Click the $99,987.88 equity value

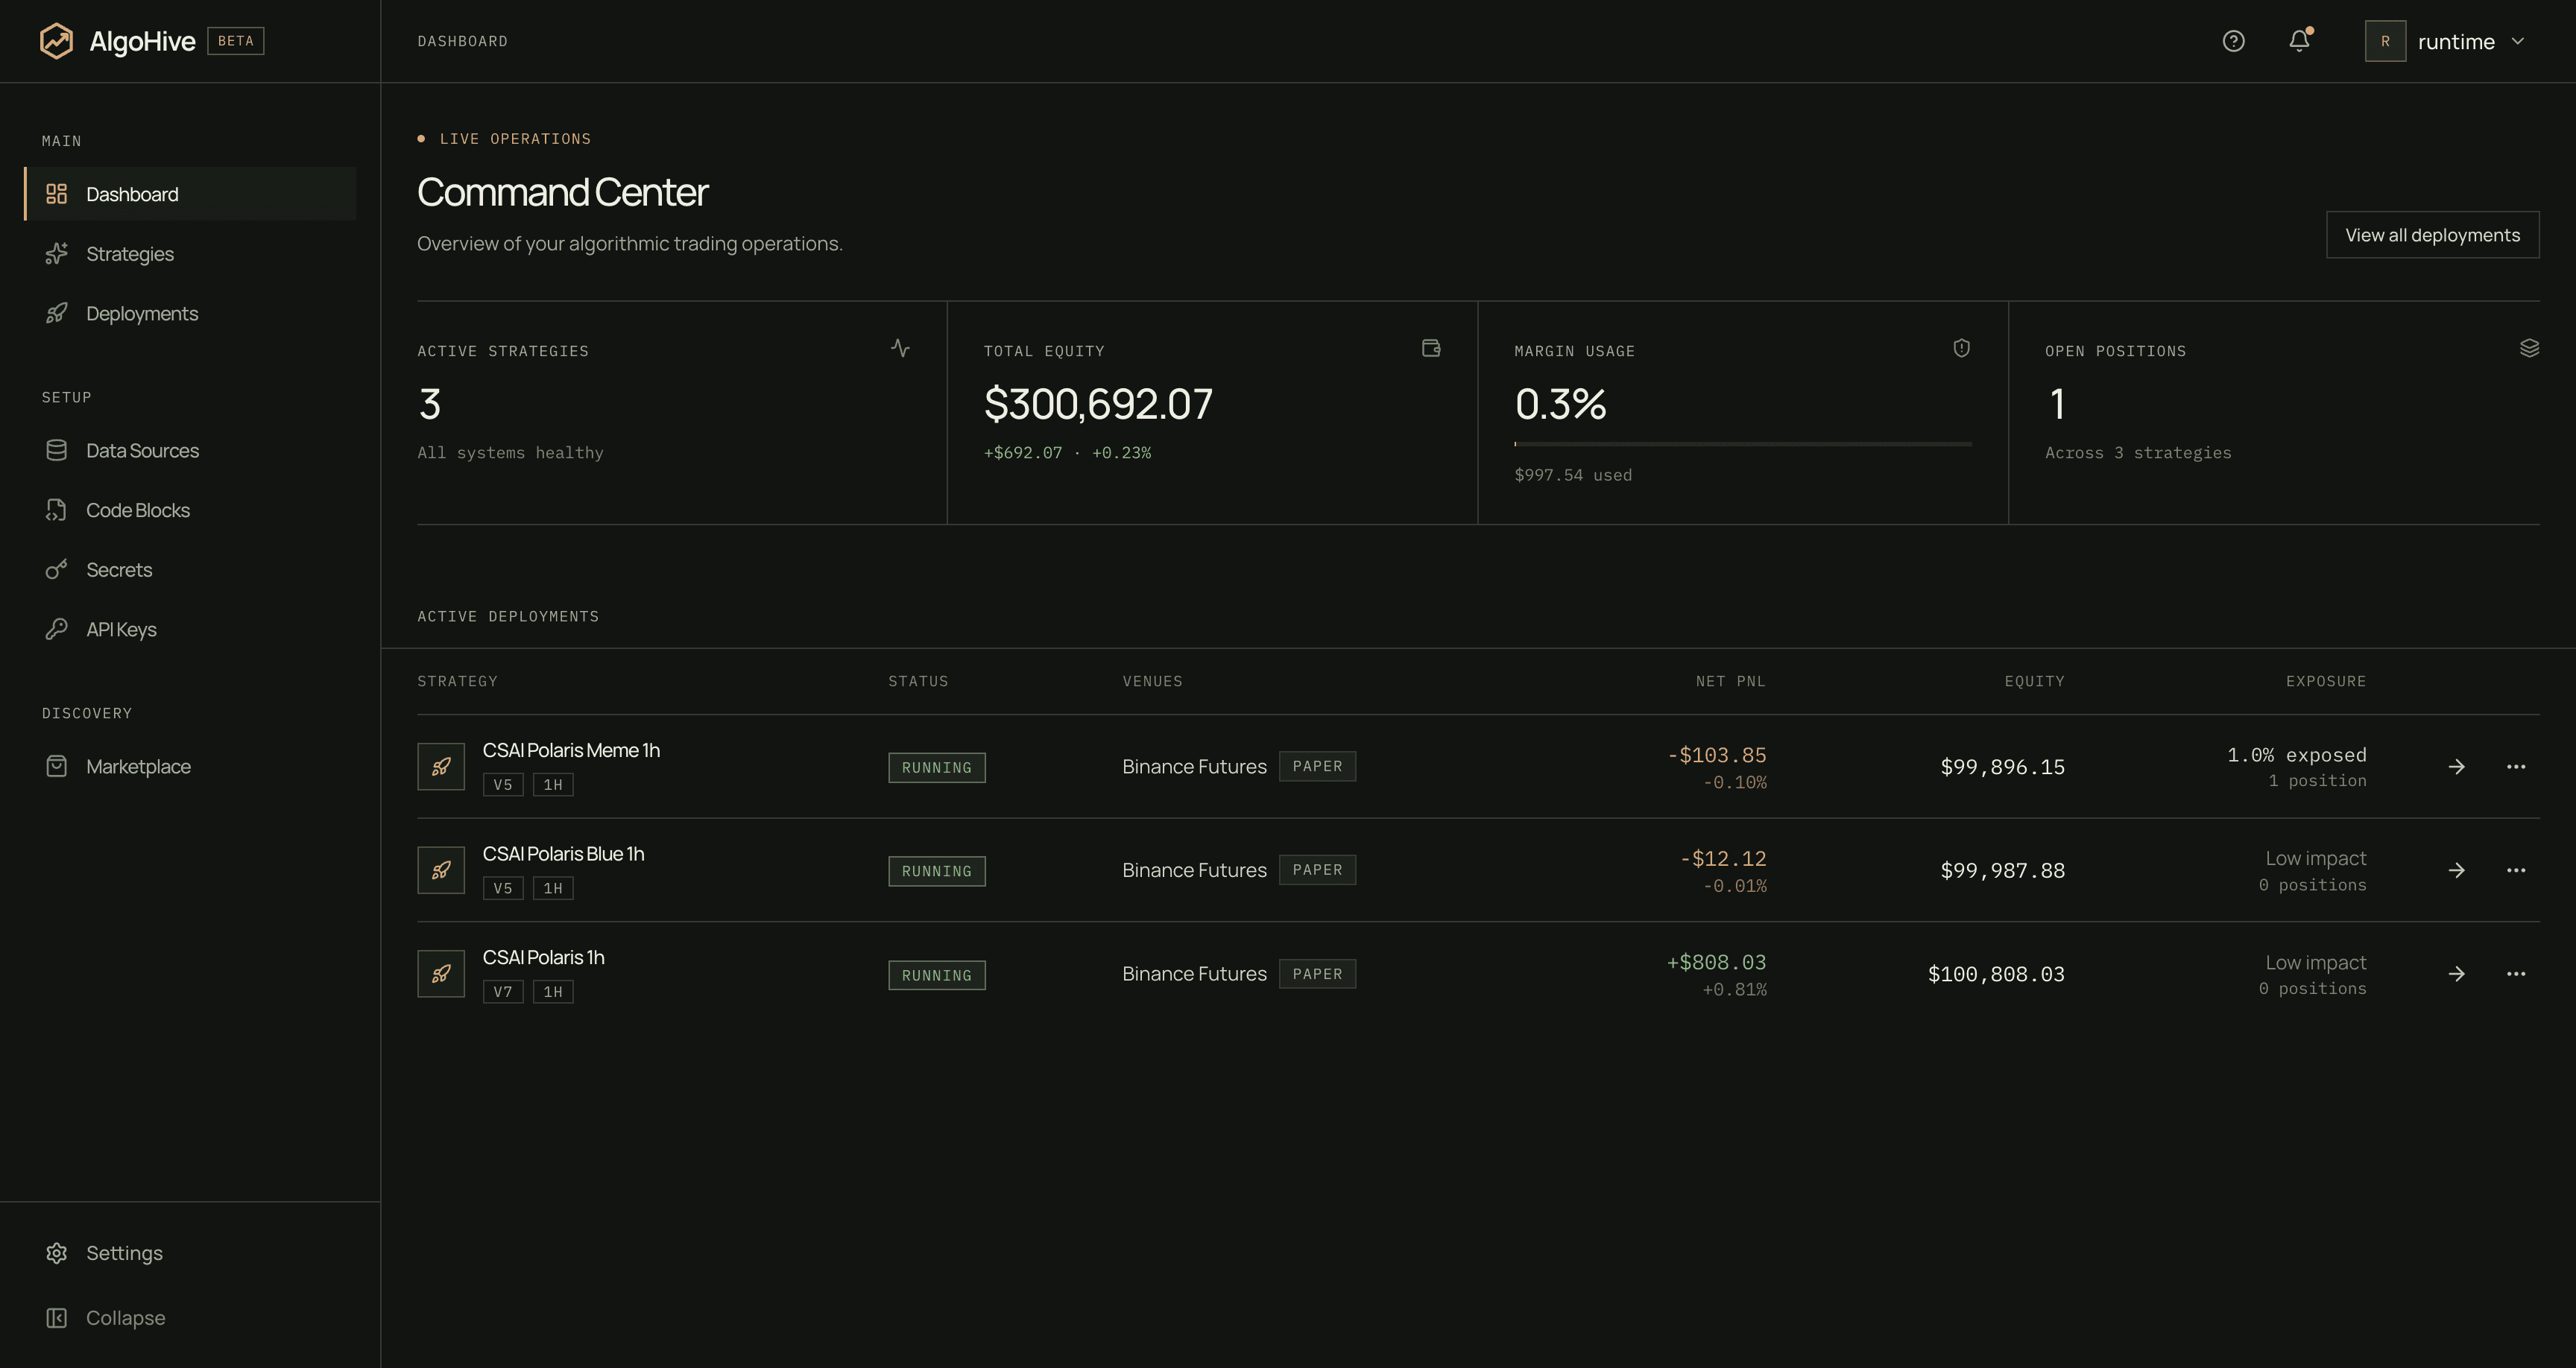pos(2002,871)
